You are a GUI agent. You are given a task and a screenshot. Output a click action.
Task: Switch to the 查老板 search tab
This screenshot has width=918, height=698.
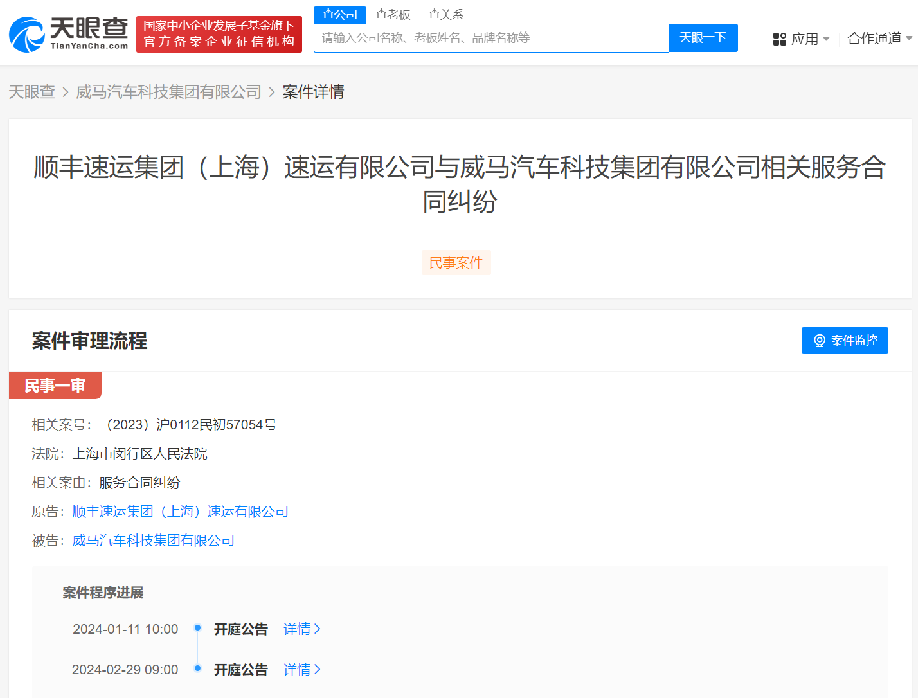(x=393, y=15)
